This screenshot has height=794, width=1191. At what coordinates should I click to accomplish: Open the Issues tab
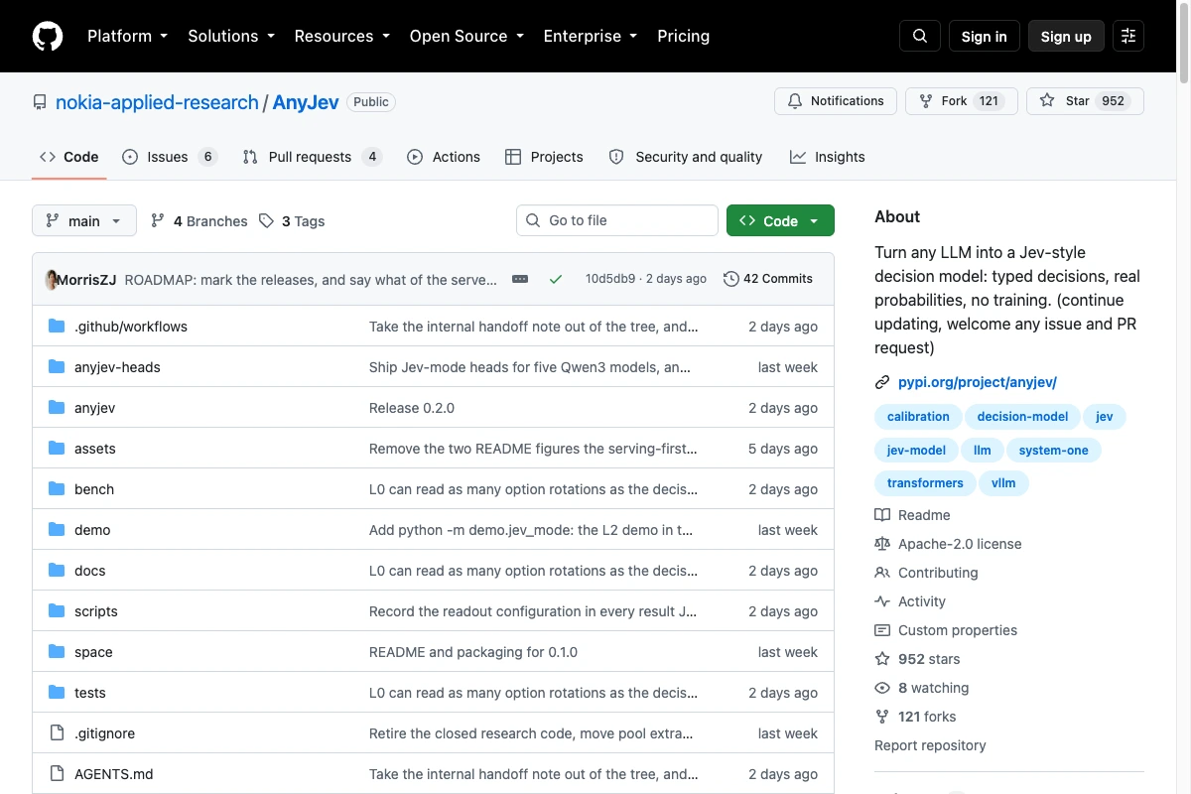click(x=169, y=157)
